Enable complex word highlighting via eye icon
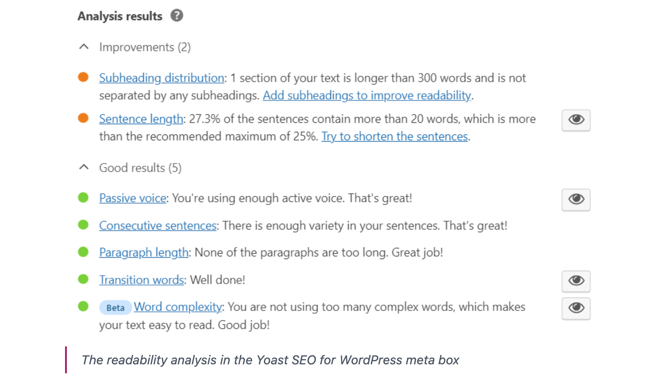 [x=576, y=308]
